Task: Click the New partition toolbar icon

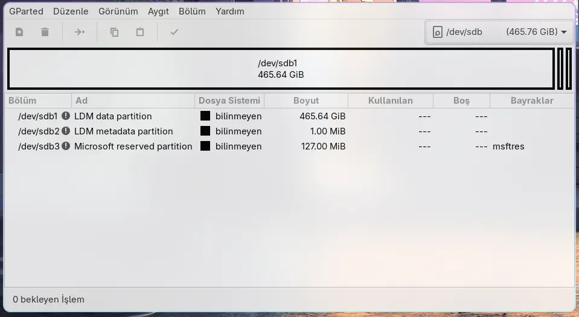Action: click(x=19, y=32)
